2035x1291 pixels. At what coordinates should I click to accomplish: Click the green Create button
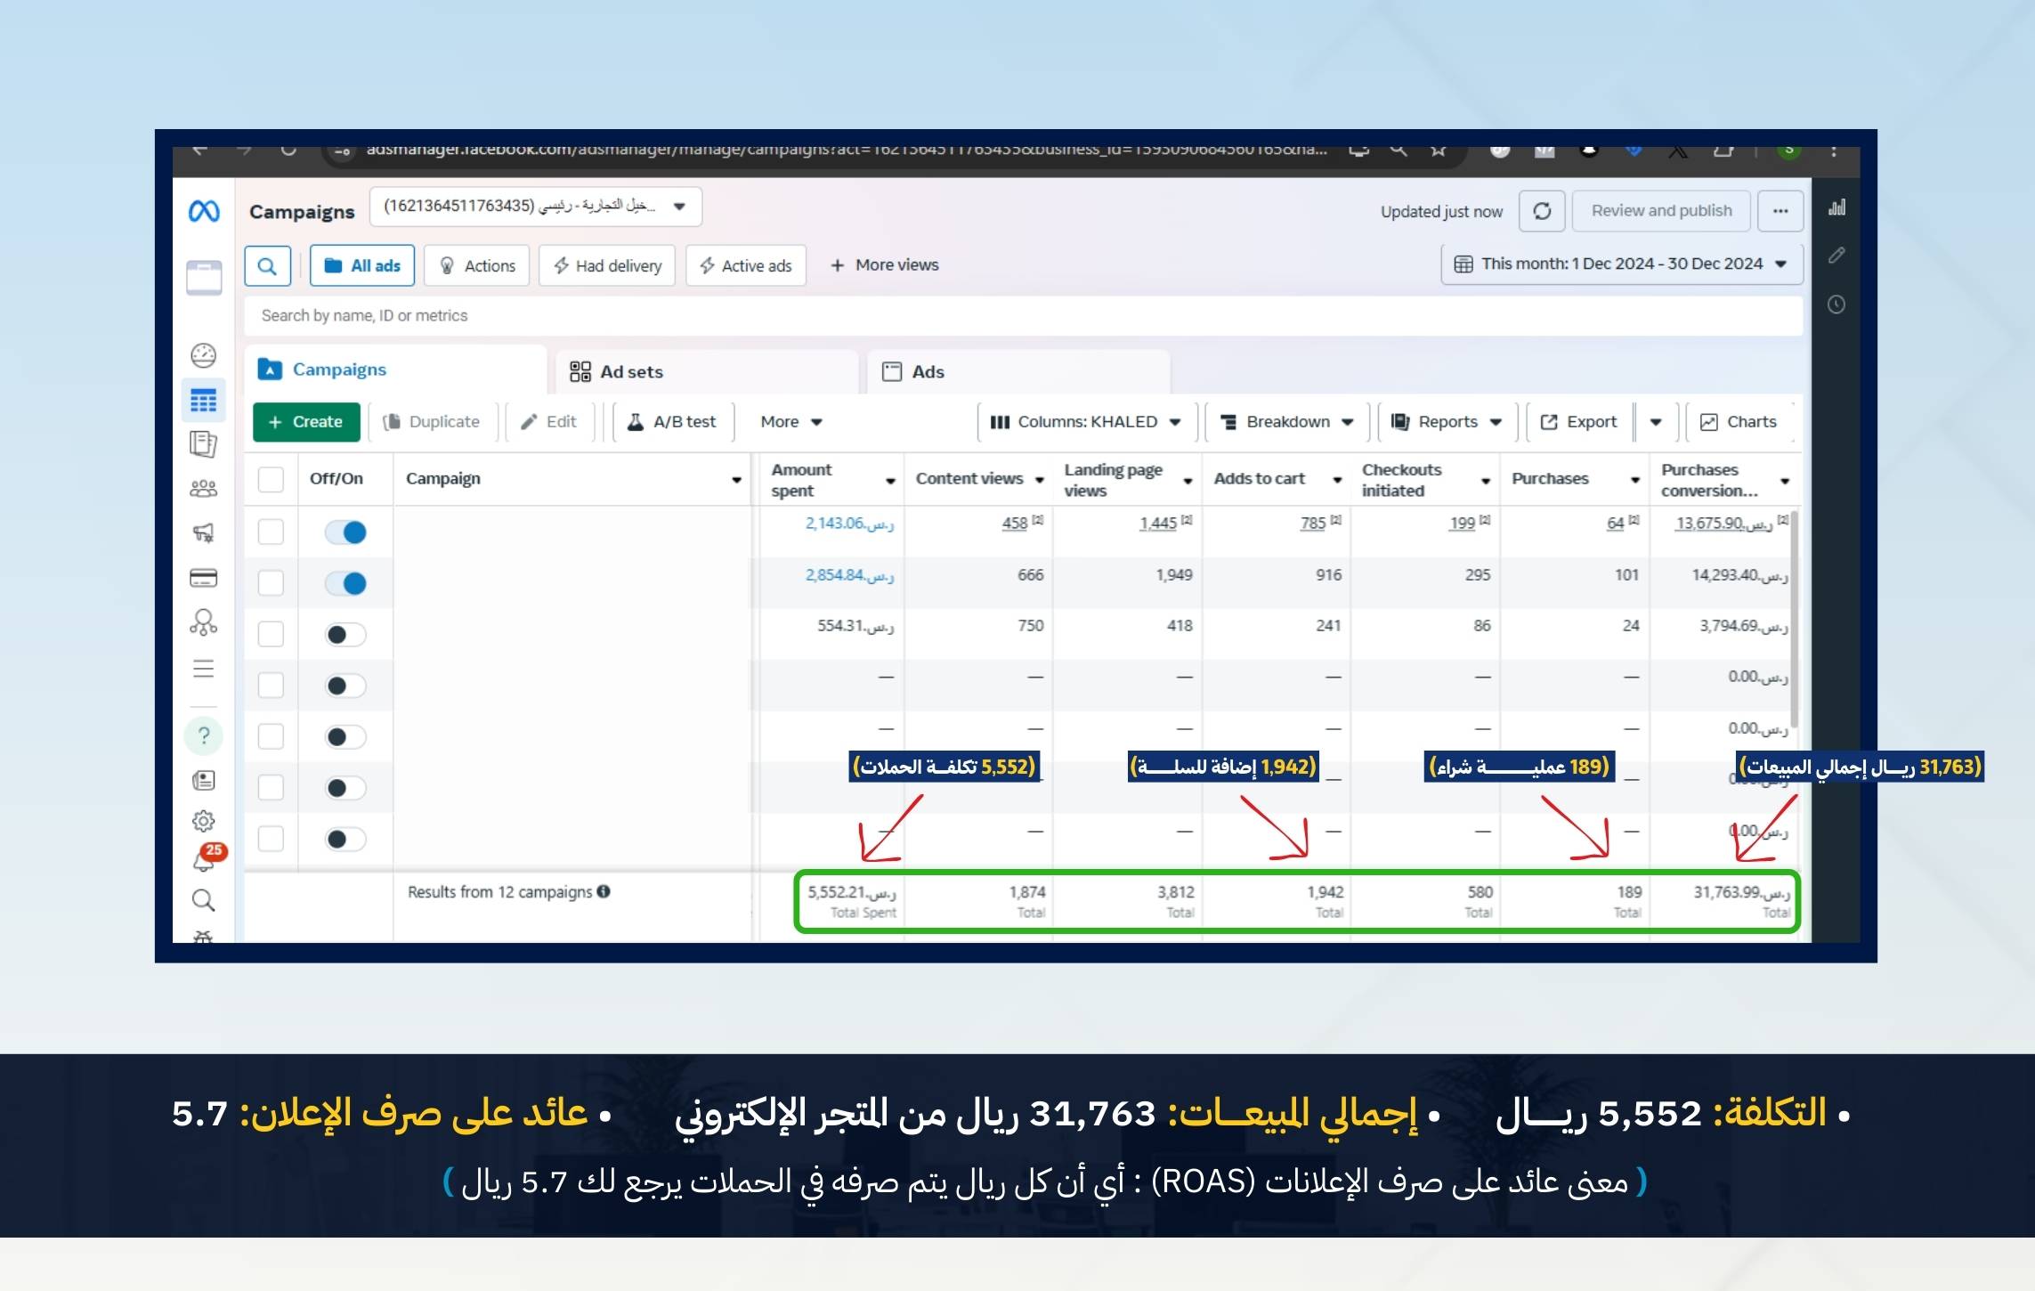coord(306,422)
